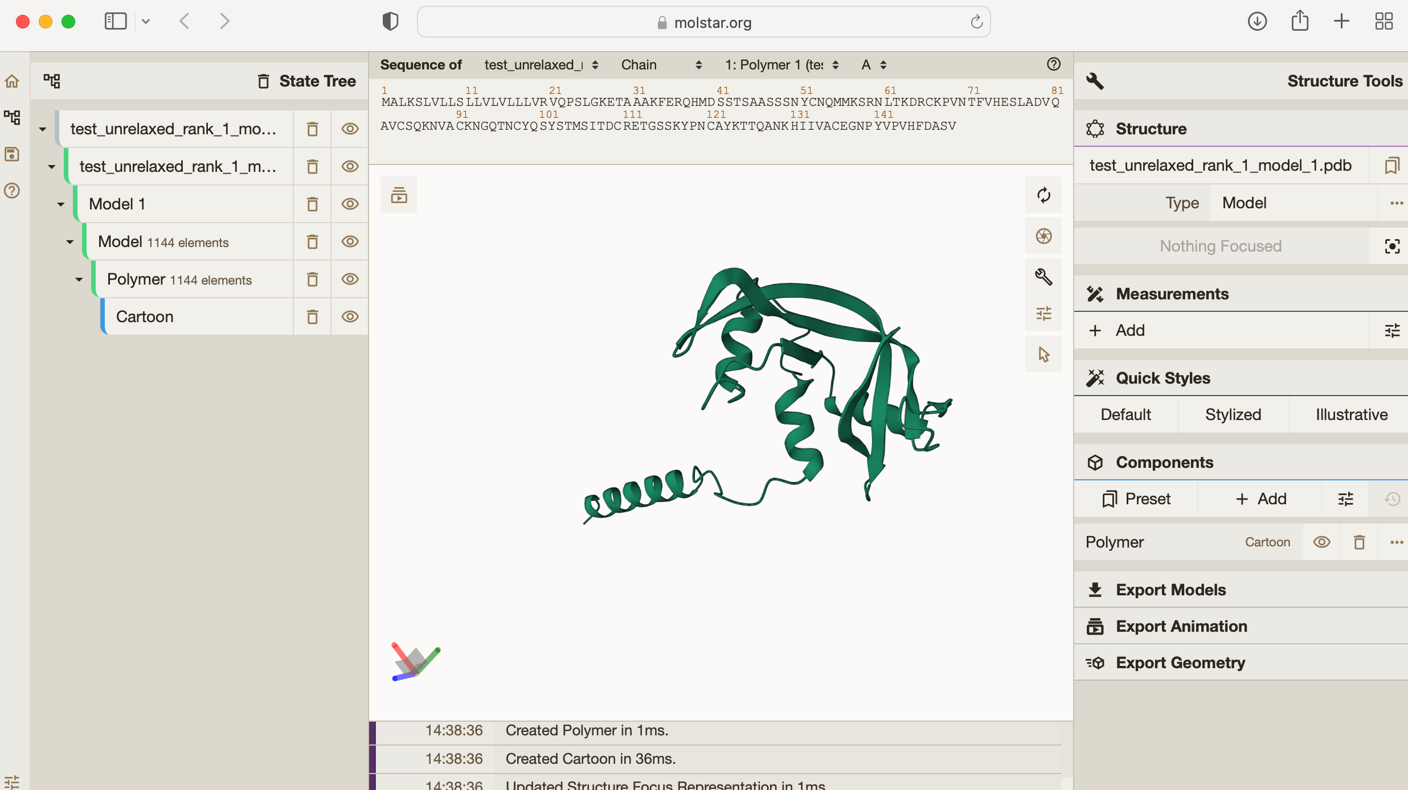Open Safari downloads button

[1257, 22]
